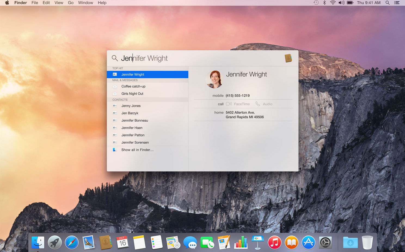Open the volume control menu
405x252 pixels.
pos(341,3)
